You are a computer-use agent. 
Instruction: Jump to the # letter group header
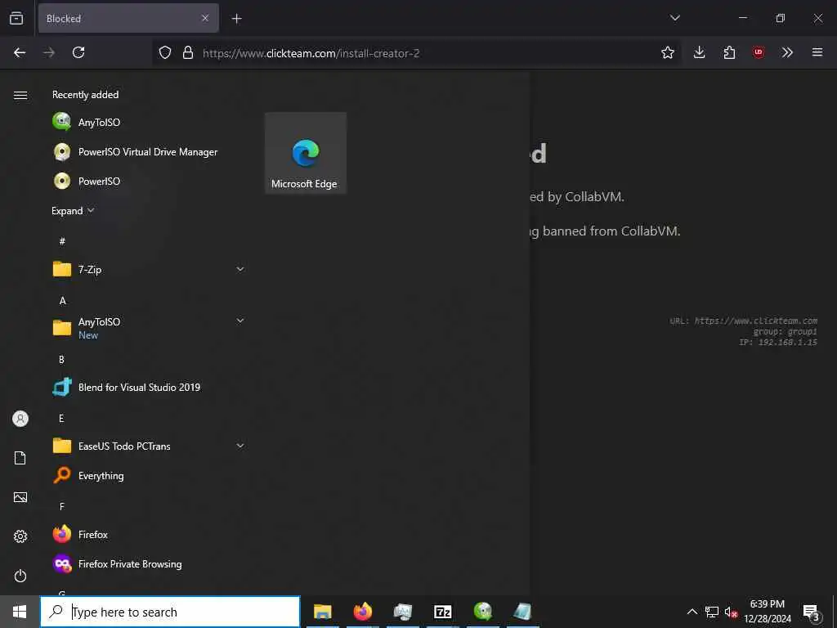click(x=62, y=241)
